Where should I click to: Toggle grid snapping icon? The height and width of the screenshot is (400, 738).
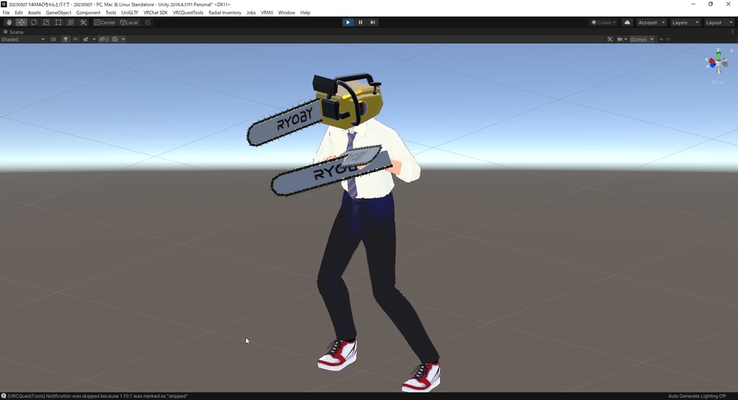click(147, 22)
